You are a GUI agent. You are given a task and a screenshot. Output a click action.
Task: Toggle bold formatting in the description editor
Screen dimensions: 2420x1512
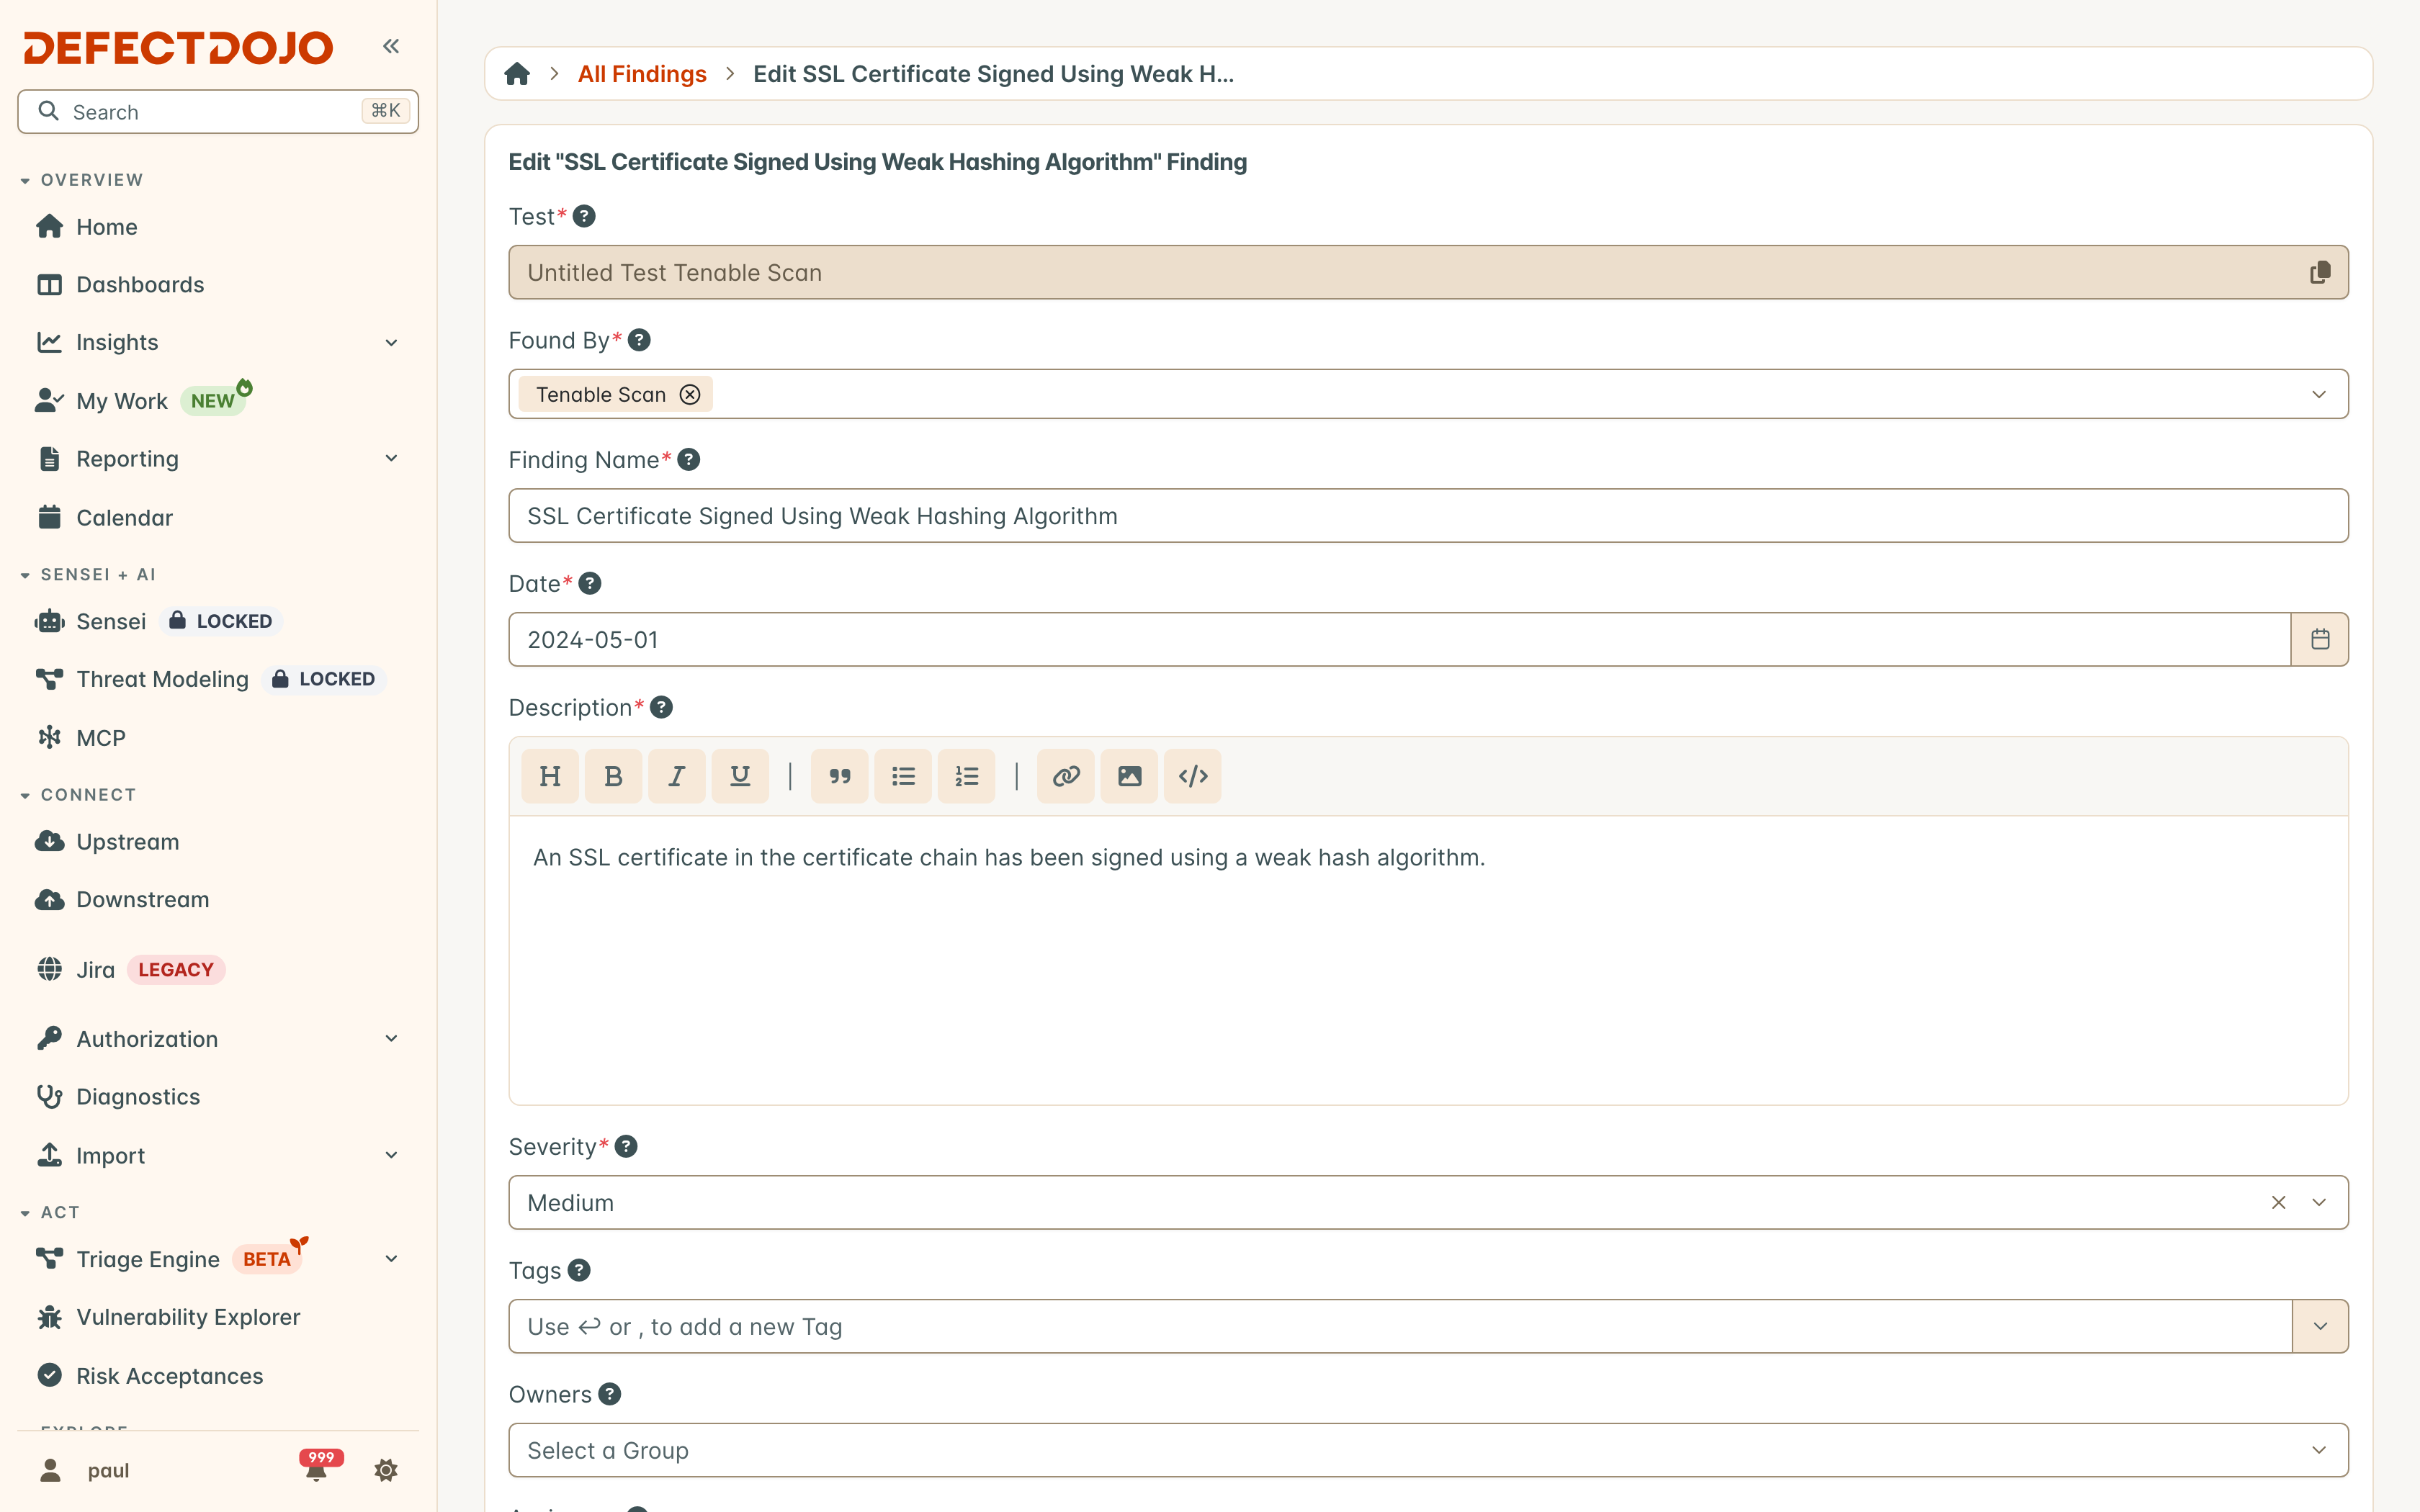pyautogui.click(x=613, y=776)
